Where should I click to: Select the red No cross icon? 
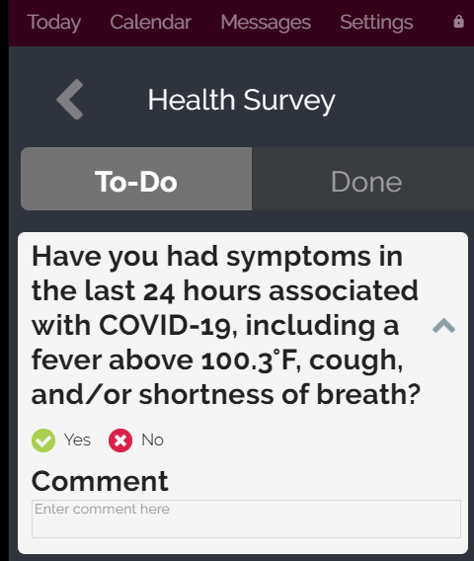pos(120,441)
